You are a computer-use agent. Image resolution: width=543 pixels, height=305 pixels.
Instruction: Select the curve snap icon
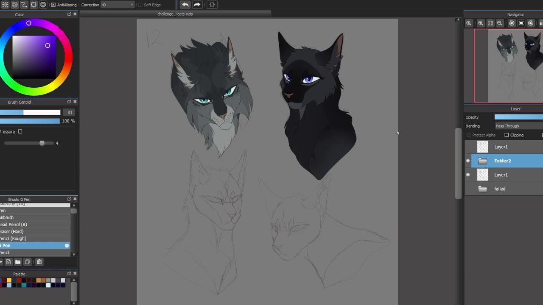[x=24, y=5]
